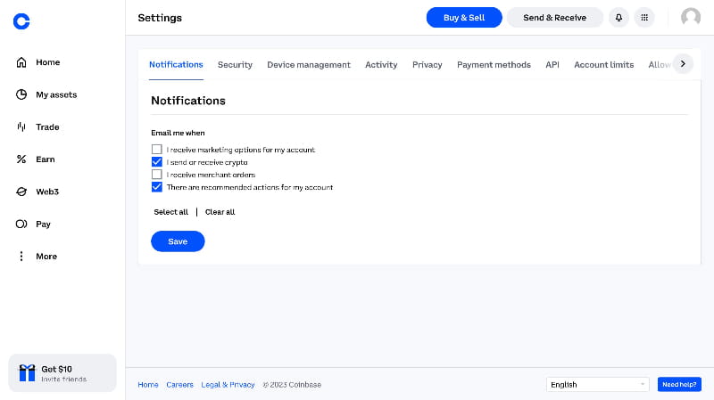Open the Earn section

point(45,159)
